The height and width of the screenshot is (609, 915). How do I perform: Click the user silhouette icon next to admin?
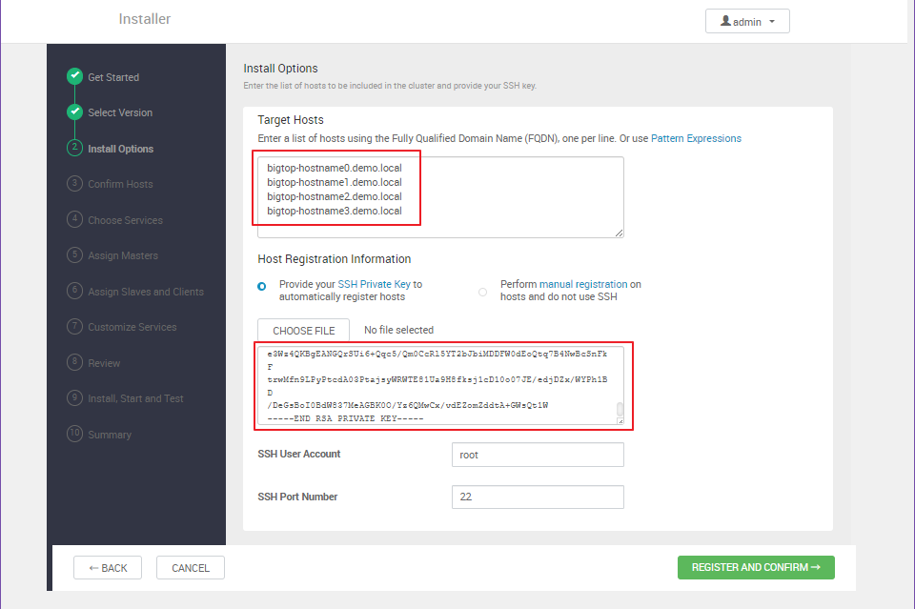[x=725, y=21]
